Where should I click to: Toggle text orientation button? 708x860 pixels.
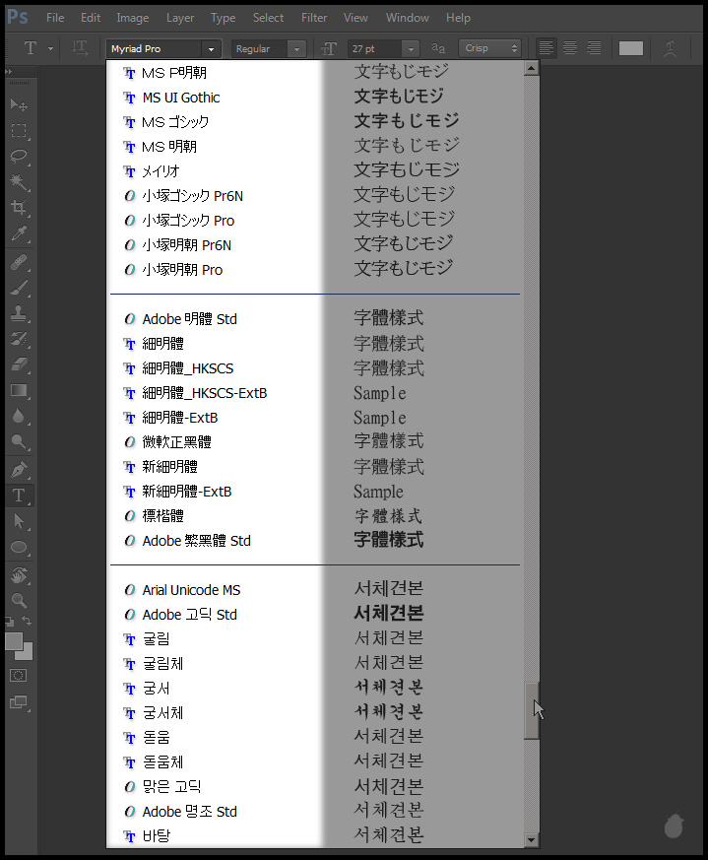(x=81, y=48)
